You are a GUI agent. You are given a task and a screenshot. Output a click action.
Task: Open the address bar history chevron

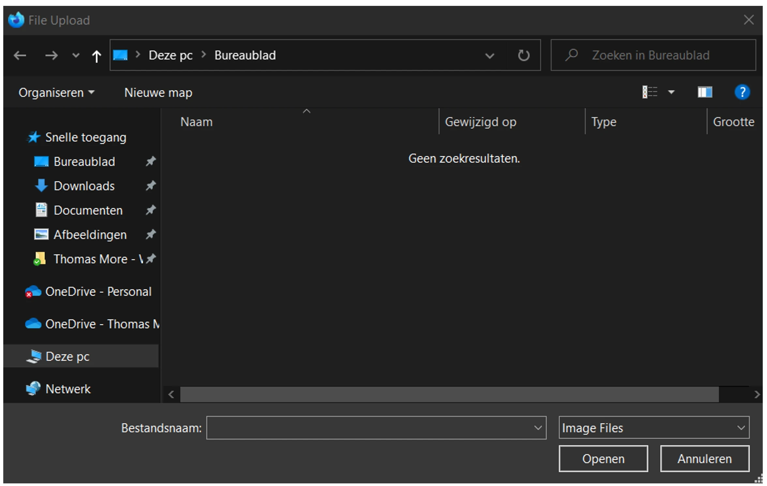[x=490, y=55]
